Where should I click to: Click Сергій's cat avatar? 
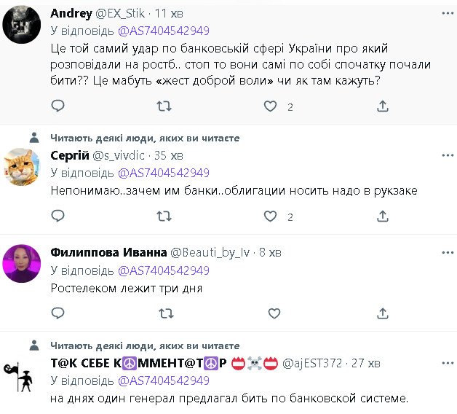pos(21,167)
